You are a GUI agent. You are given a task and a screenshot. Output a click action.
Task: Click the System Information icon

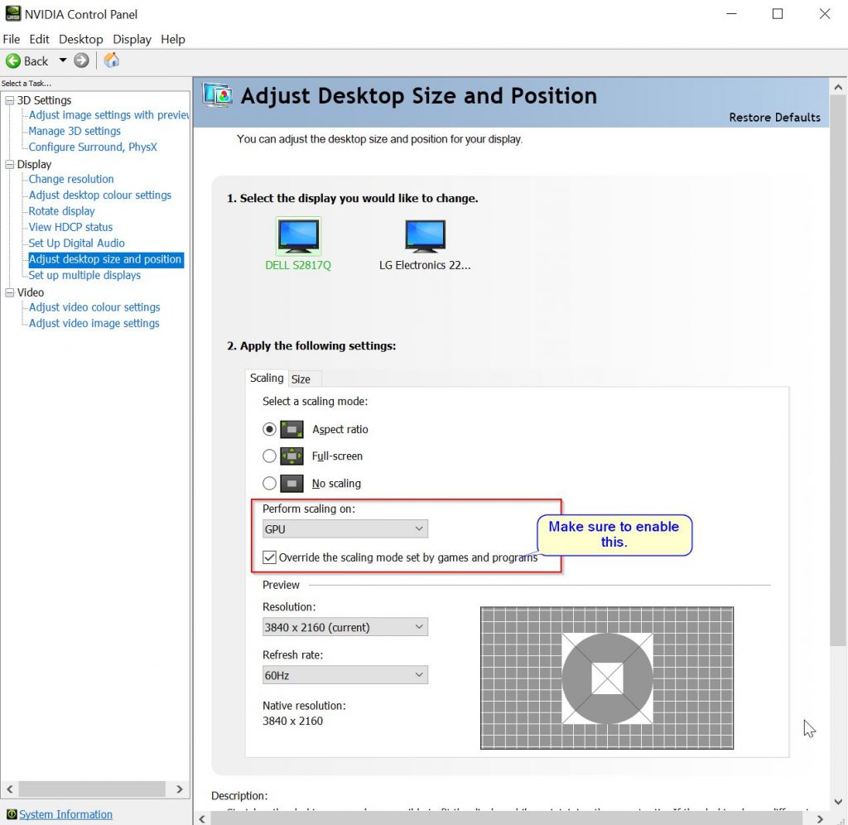(x=12, y=814)
